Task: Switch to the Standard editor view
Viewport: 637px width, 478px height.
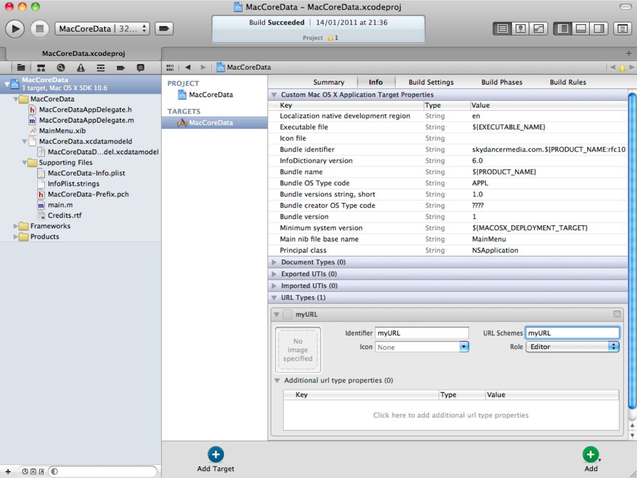Action: click(502, 29)
